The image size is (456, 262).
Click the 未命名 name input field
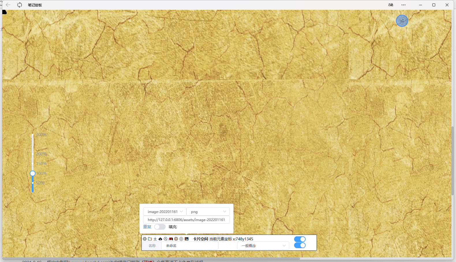click(x=190, y=246)
